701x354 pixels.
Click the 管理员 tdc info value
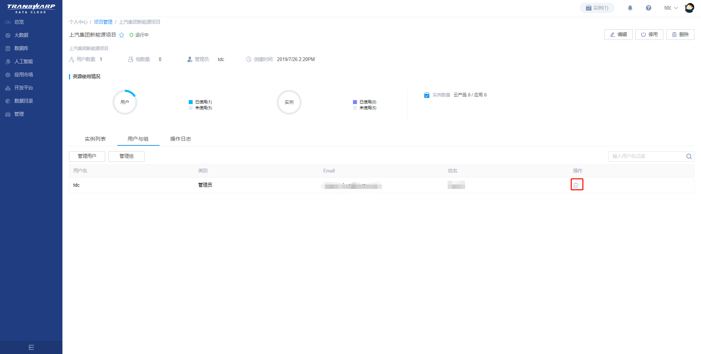click(221, 59)
